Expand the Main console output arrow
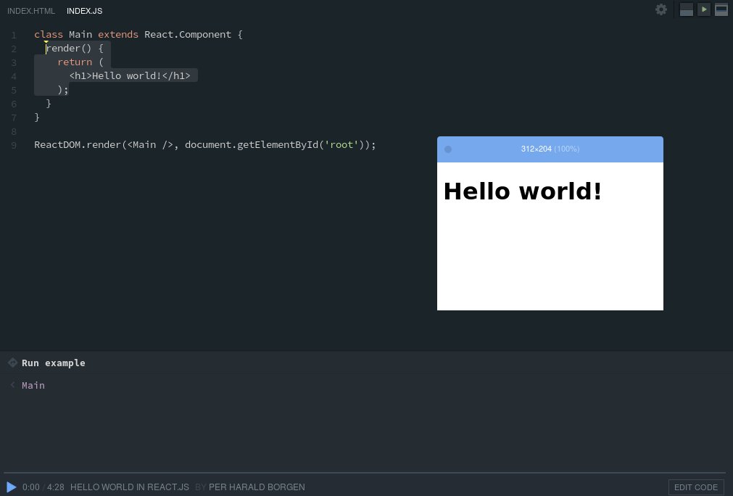The width and height of the screenshot is (733, 496). pos(12,385)
